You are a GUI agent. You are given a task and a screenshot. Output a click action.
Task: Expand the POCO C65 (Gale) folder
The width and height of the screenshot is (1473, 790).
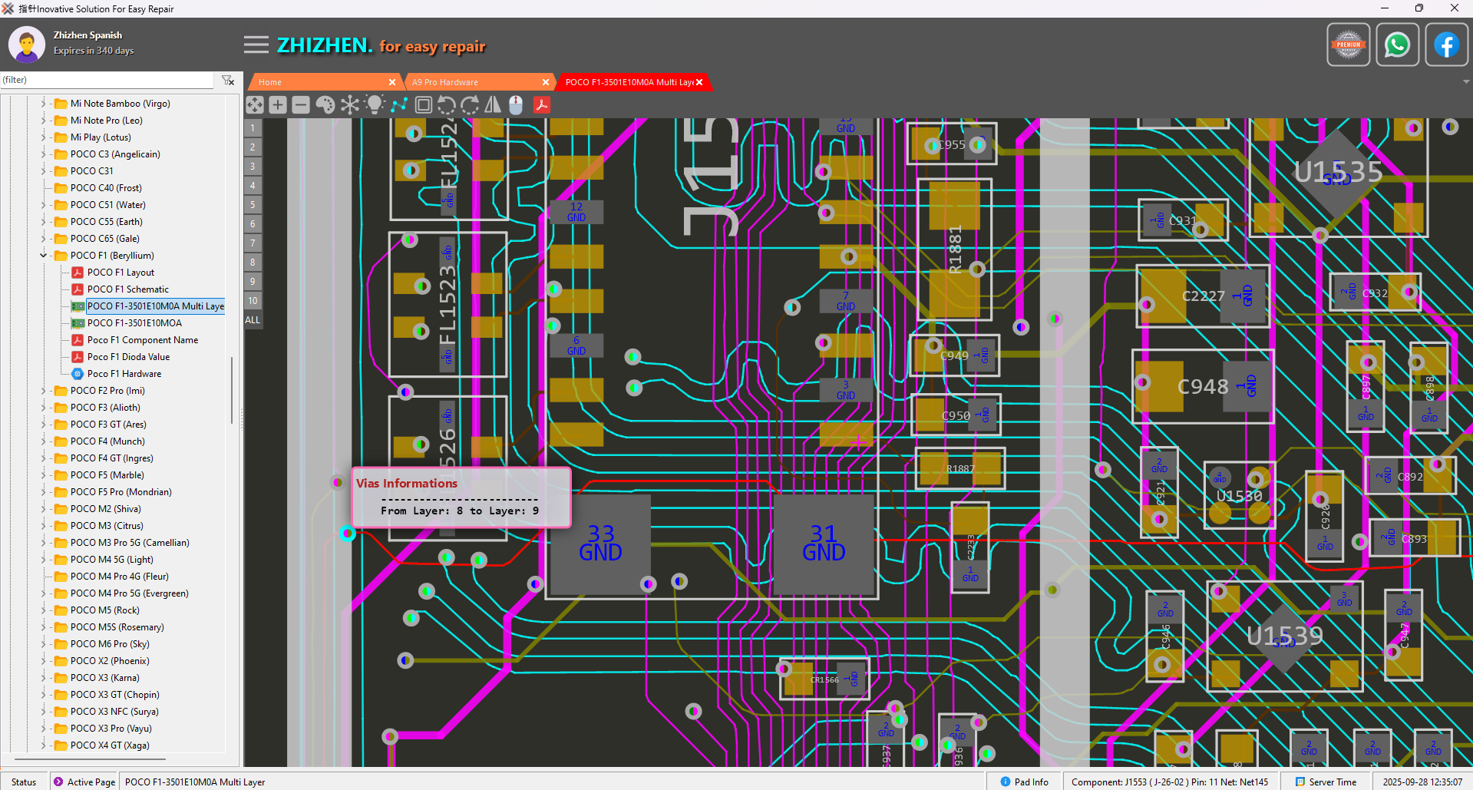tap(43, 239)
